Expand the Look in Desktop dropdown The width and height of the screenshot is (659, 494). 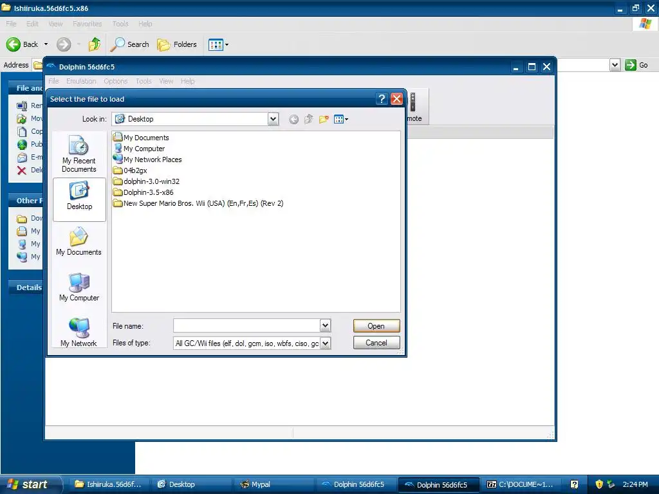tap(273, 119)
